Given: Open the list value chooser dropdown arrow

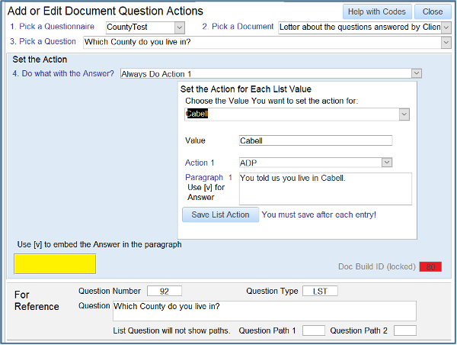Looking at the screenshot, I should [x=404, y=114].
